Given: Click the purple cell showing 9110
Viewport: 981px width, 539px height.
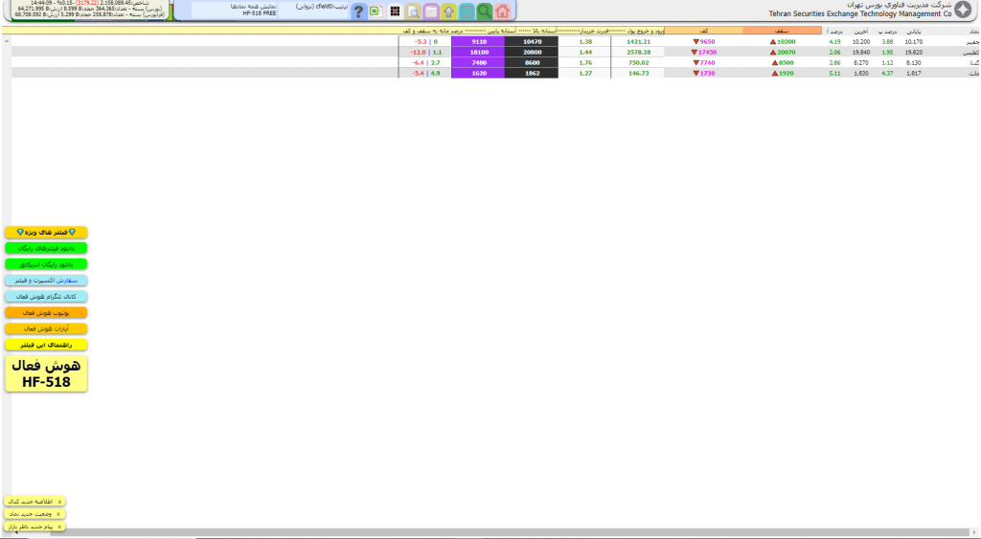Looking at the screenshot, I should pos(478,42).
